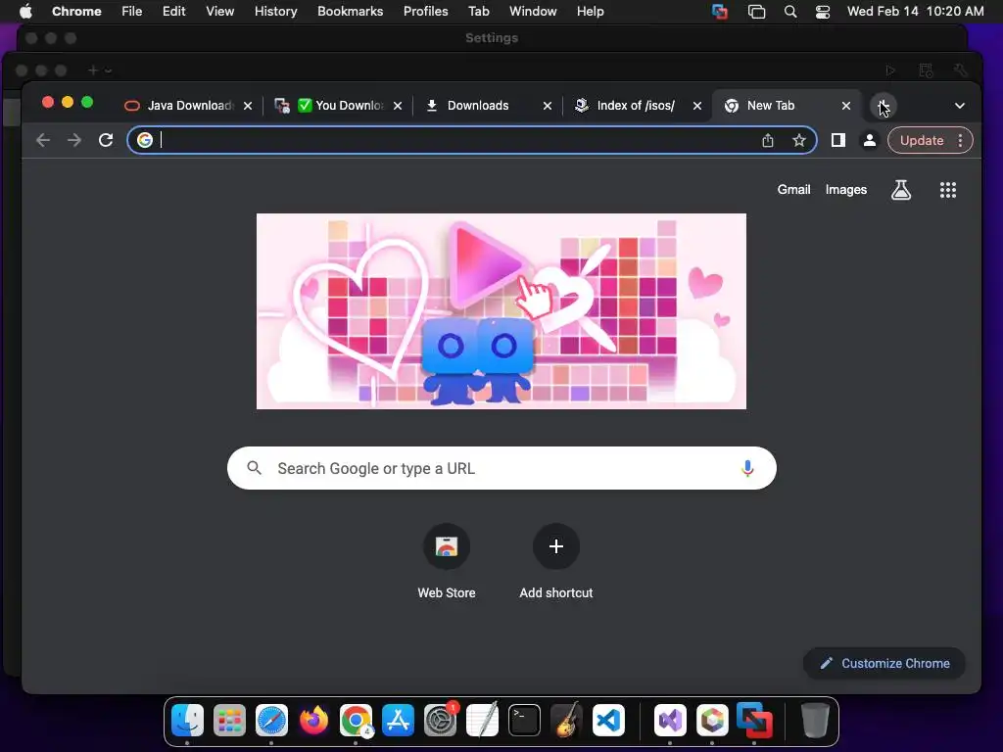The height and width of the screenshot is (752, 1003).
Task: Open the Apple menu
Action: [25, 11]
